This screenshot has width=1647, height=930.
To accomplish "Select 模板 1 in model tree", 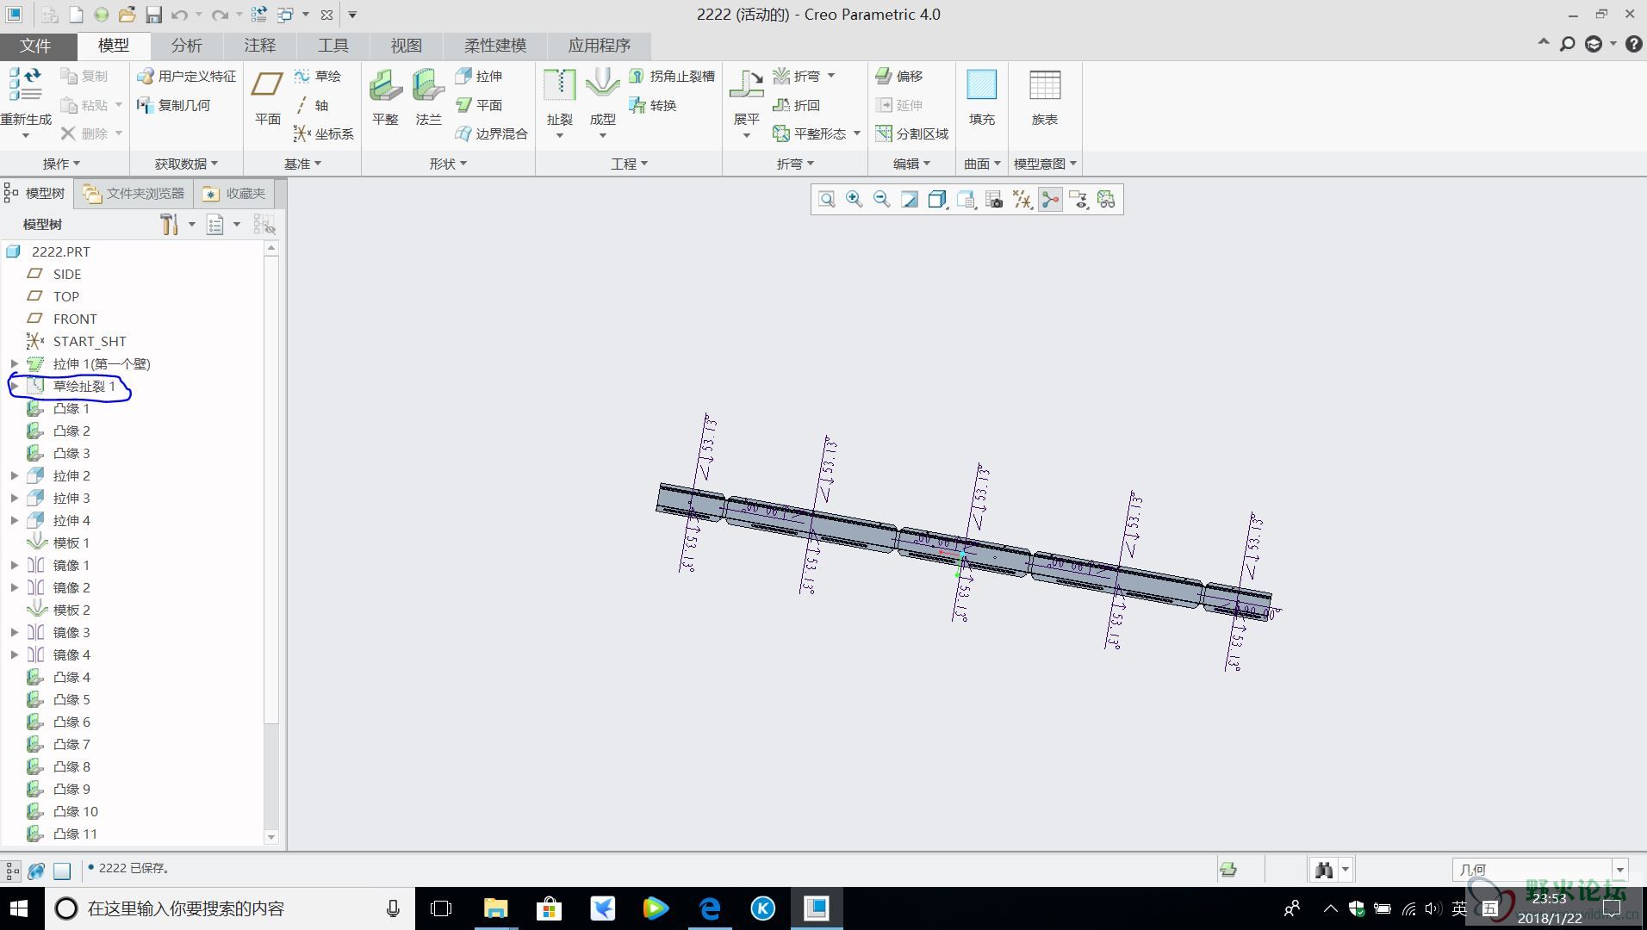I will coord(71,542).
